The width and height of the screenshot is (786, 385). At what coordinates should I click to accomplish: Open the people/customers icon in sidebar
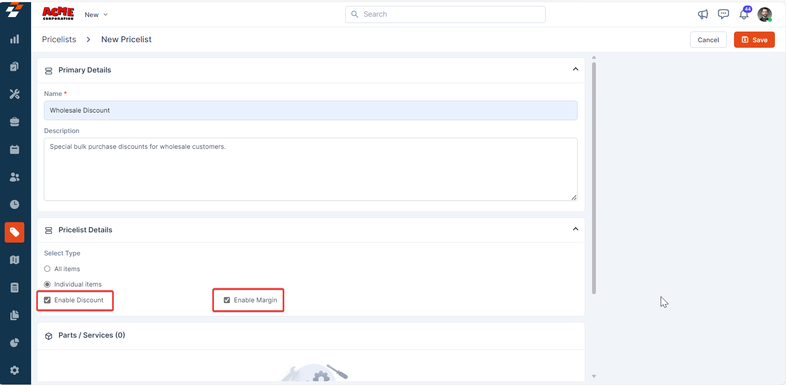(x=14, y=177)
